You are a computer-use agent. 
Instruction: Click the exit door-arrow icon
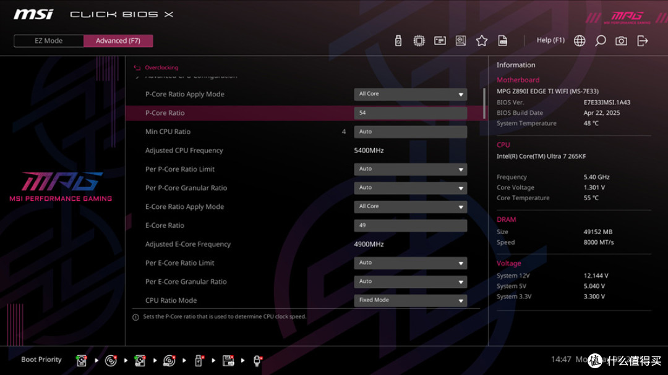[x=642, y=40]
